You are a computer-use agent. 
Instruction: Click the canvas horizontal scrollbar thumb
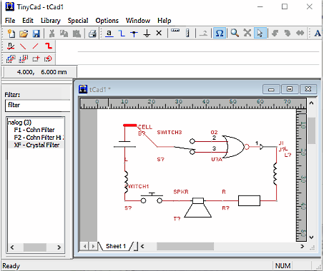coord(185,246)
